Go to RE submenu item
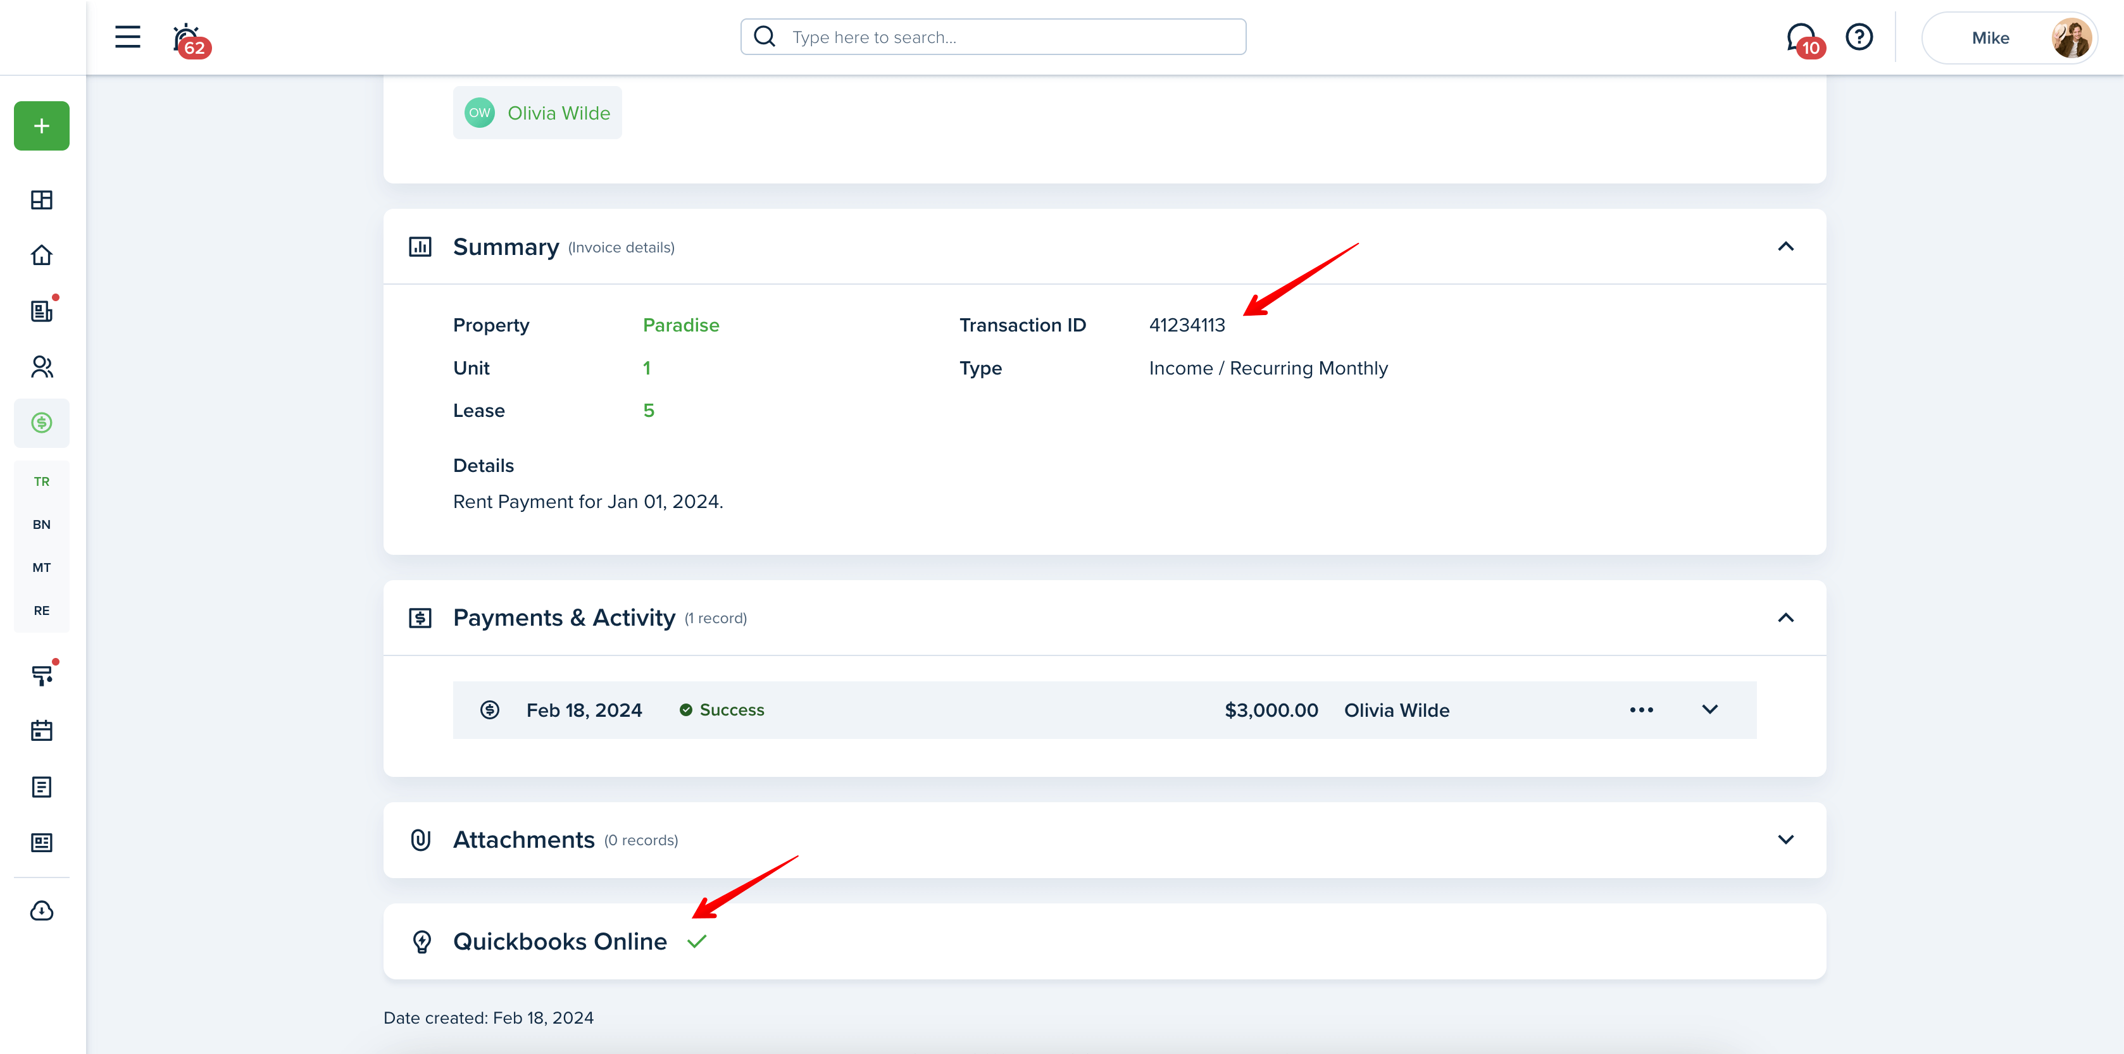 coord(42,611)
